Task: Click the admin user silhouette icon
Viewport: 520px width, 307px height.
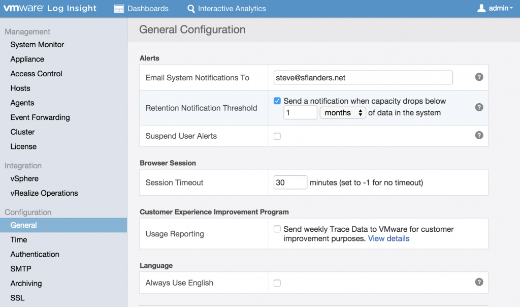Action: 481,8
